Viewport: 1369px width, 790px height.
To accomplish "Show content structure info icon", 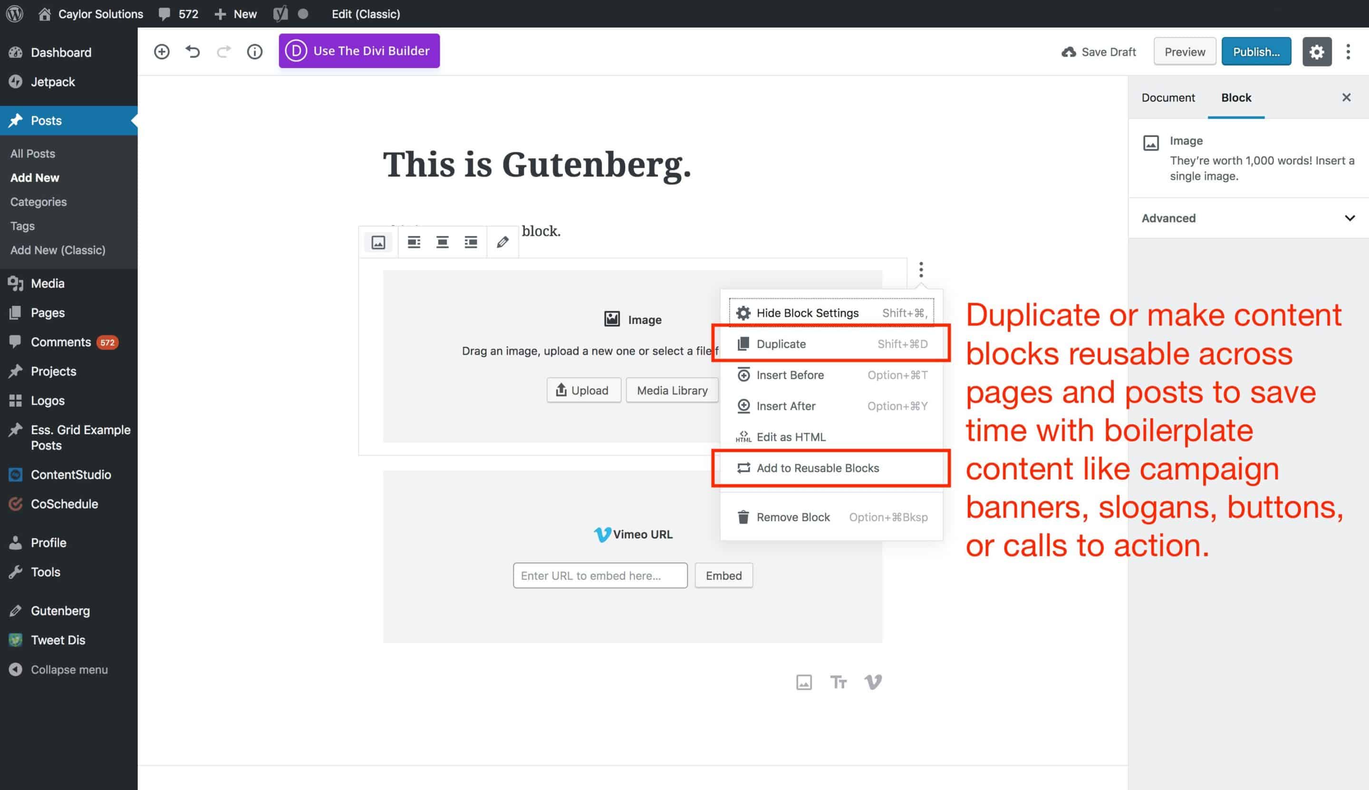I will click(x=255, y=51).
